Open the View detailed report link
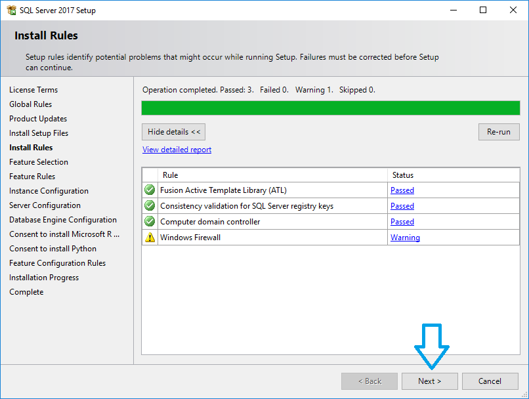 [x=177, y=150]
